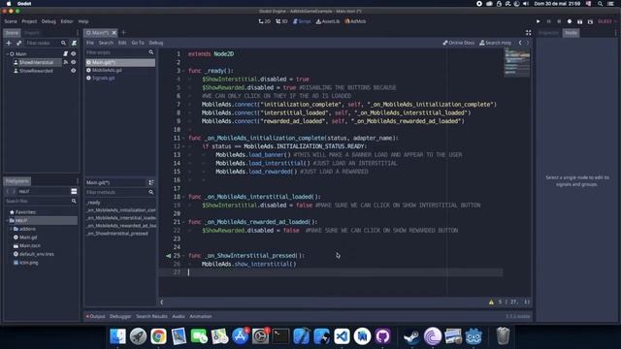Click the Filter nodes search icon
The height and width of the screenshot is (349, 621).
63,43
